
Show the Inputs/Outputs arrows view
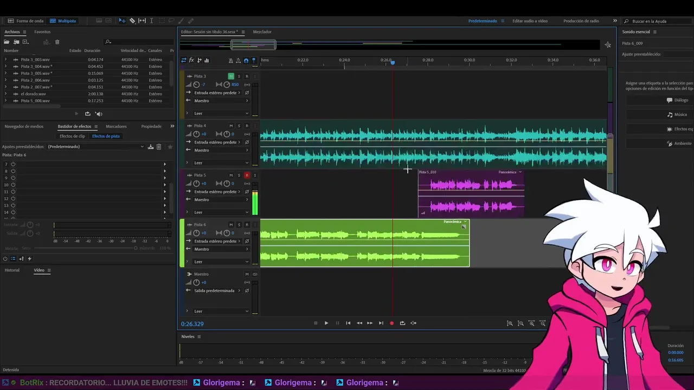184,60
